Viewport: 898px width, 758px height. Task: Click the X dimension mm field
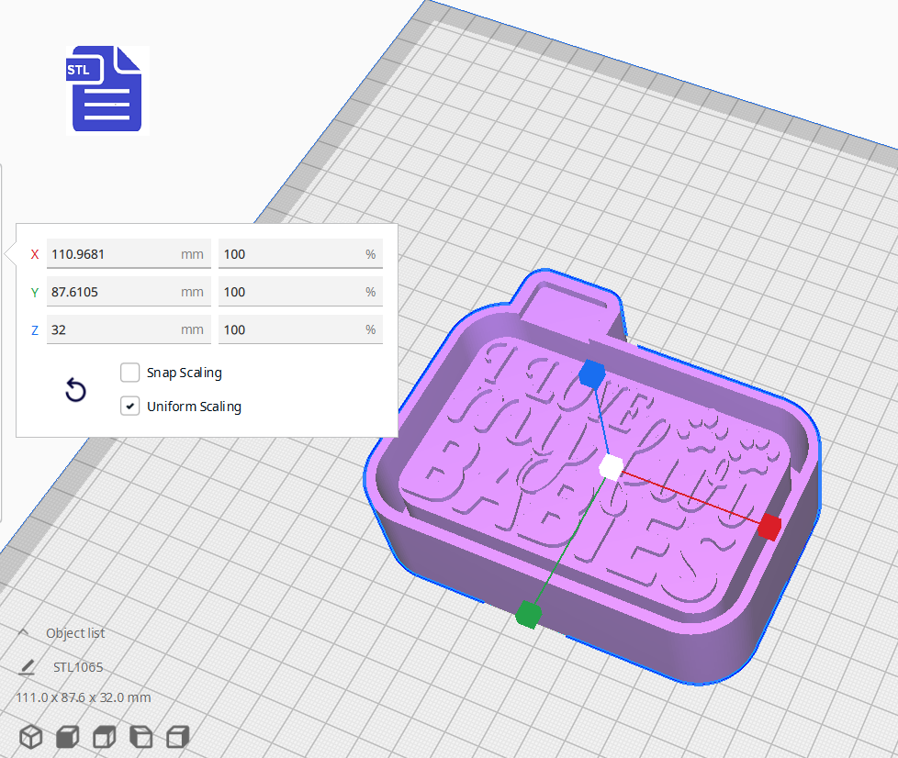[x=110, y=254]
